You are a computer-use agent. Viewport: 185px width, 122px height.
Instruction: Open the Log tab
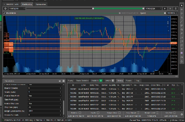(138, 81)
